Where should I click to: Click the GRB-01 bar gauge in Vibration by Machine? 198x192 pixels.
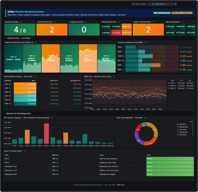pos(152,65)
